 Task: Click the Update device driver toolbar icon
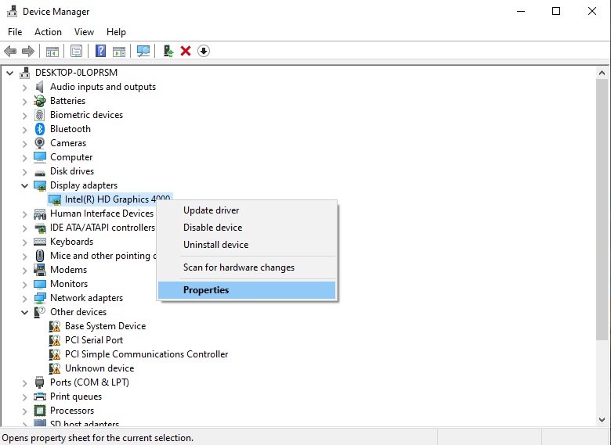point(168,51)
